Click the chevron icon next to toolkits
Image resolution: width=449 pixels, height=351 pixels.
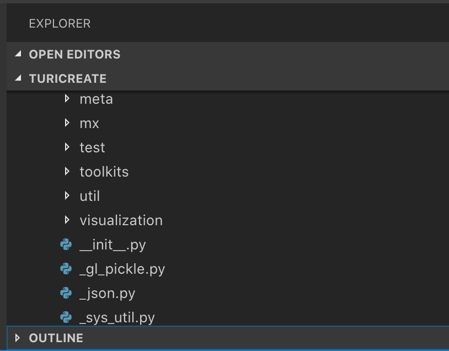click(67, 172)
